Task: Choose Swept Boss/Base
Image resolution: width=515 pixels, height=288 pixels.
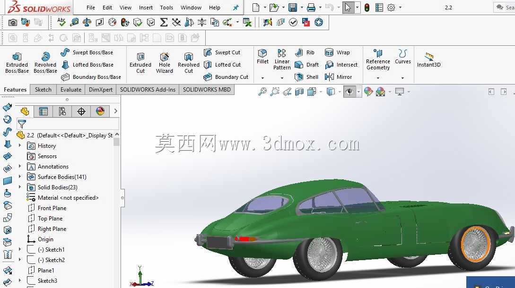Action: (87, 52)
